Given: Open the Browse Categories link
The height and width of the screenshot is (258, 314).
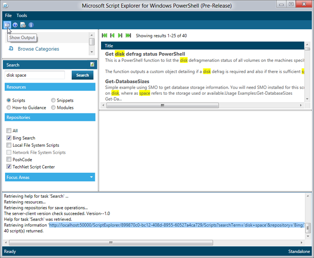Looking at the screenshot, I should pyautogui.click(x=38, y=49).
